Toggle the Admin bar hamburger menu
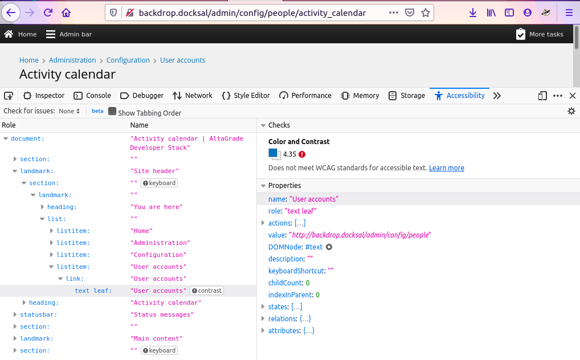 tap(50, 34)
